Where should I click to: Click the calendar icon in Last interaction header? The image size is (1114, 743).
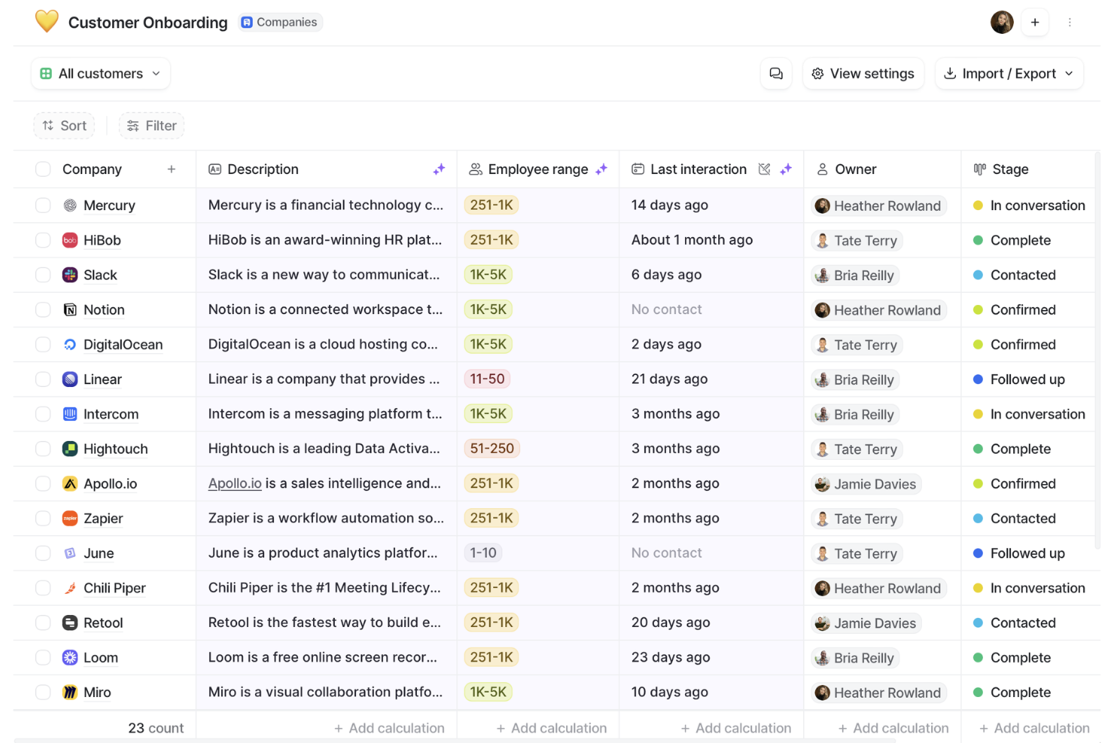pos(637,169)
